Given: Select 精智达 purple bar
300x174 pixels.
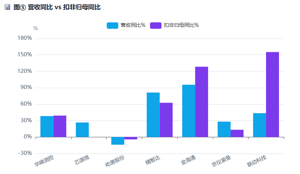Looking at the screenshot, I should [166, 120].
